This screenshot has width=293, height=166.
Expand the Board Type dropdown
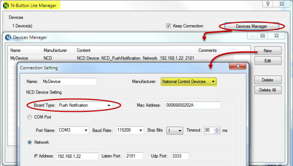[x=85, y=105]
